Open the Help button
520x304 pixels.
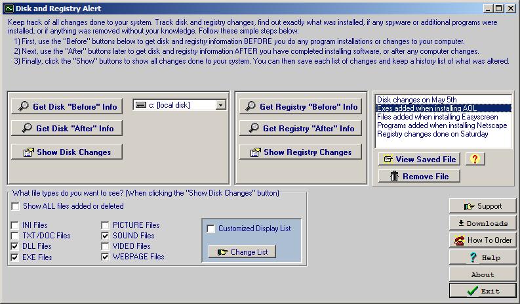483,257
